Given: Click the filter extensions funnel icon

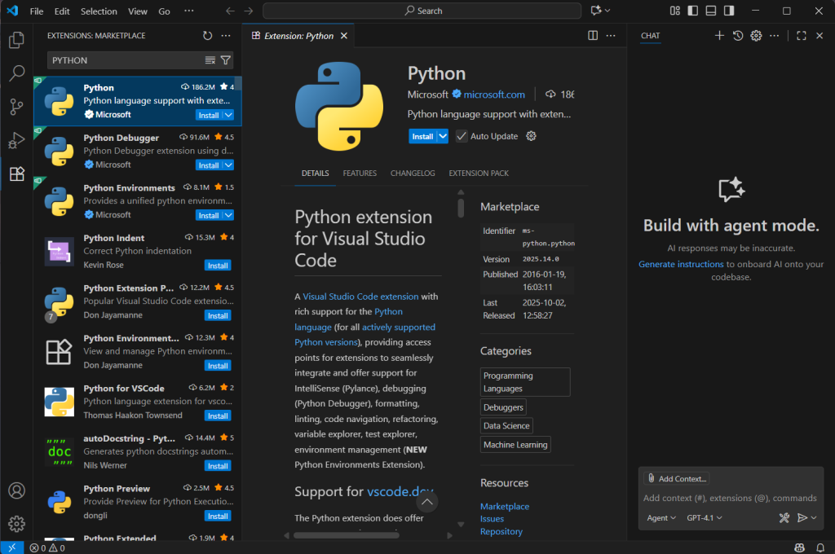Looking at the screenshot, I should 226,60.
